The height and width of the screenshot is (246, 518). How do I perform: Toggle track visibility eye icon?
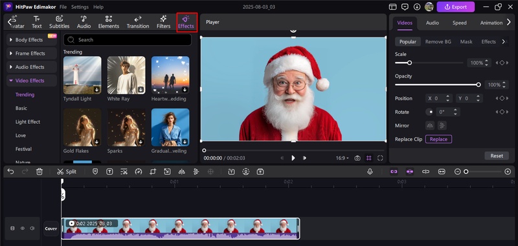click(23, 228)
